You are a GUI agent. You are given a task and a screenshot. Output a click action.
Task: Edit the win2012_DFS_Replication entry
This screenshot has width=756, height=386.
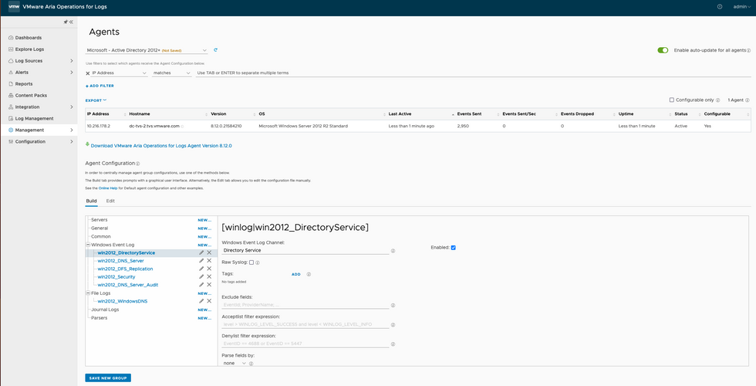coord(201,269)
